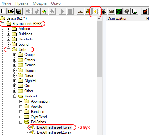Expand the Buildings folder

pos(8,34)
